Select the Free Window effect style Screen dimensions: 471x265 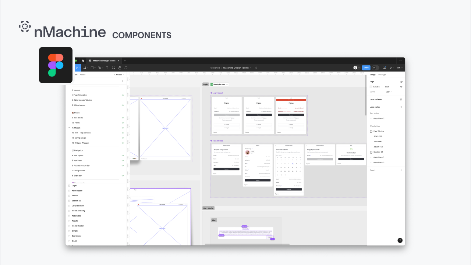(379, 131)
